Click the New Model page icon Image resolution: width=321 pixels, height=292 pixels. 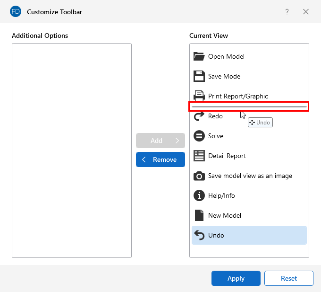click(x=199, y=215)
